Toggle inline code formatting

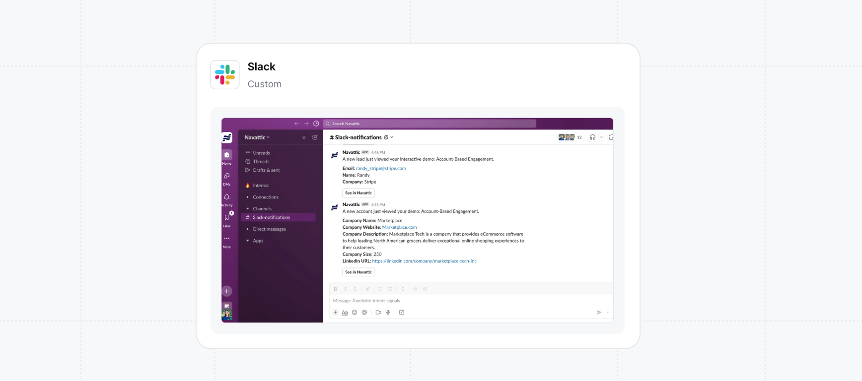415,289
